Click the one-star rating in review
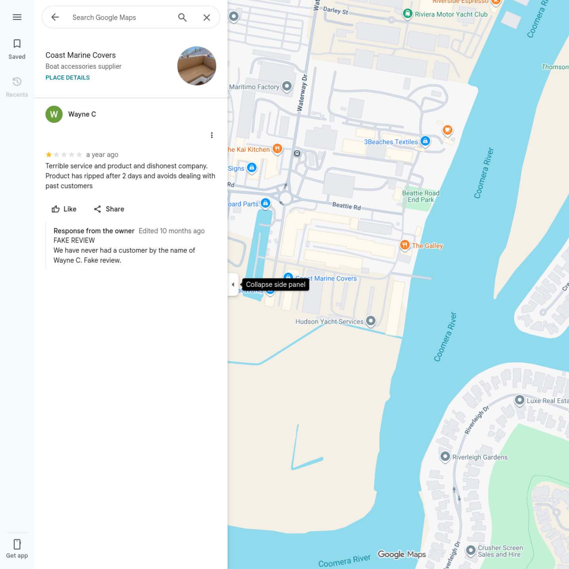This screenshot has height=569, width=569. pyautogui.click(x=64, y=154)
